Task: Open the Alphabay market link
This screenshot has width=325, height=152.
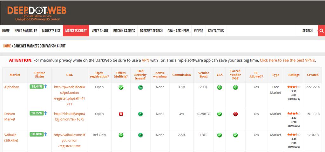Action: coord(12,87)
